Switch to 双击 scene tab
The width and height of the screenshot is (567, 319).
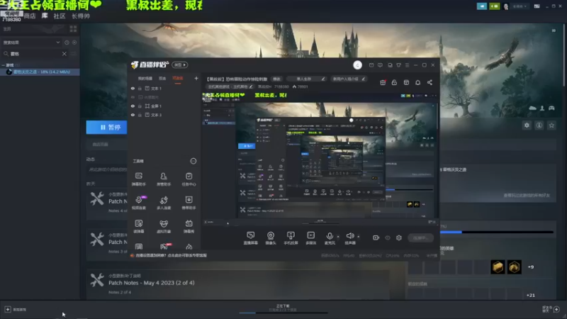[x=162, y=78]
